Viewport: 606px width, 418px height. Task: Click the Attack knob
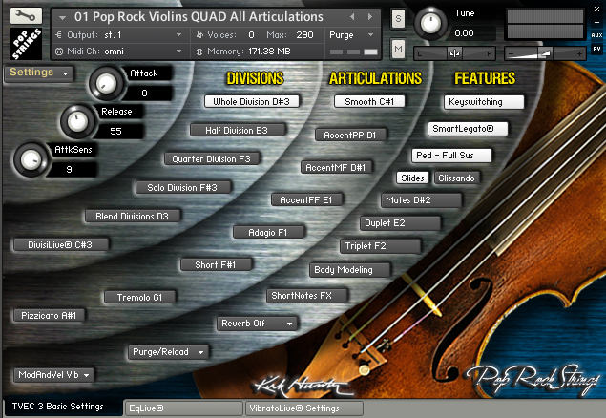[x=106, y=83]
